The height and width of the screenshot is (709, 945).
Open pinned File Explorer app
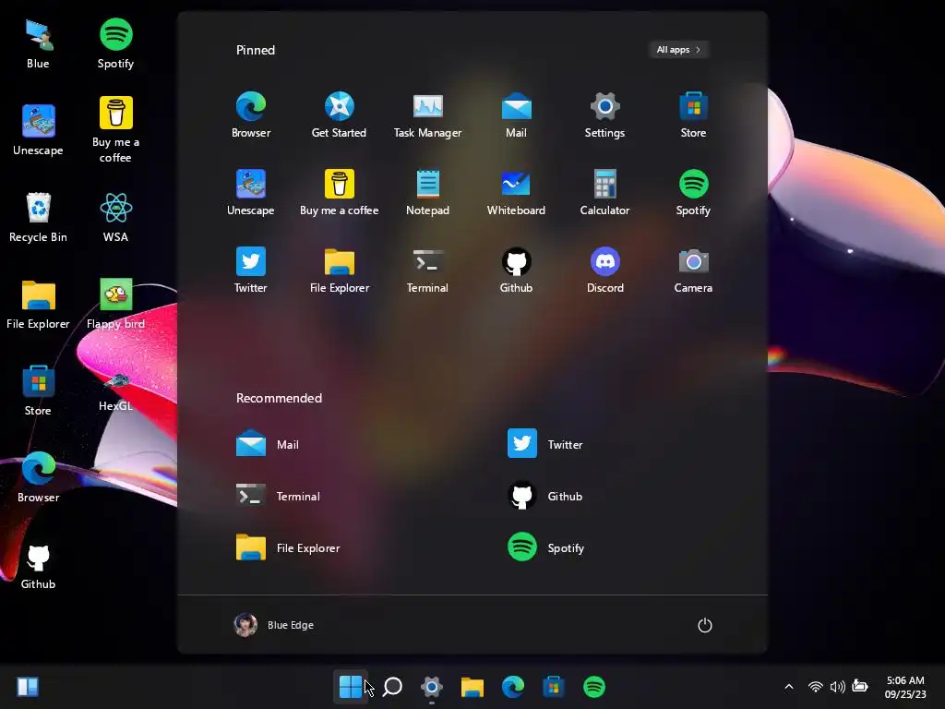(x=340, y=270)
